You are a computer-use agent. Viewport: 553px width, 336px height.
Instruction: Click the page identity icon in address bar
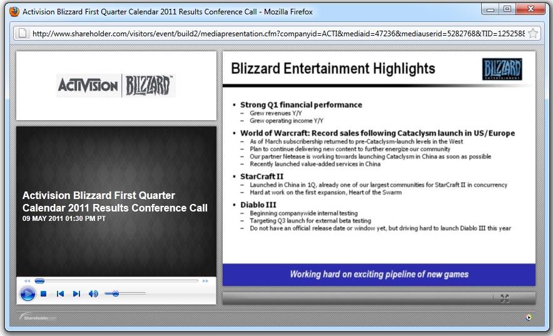tap(23, 34)
